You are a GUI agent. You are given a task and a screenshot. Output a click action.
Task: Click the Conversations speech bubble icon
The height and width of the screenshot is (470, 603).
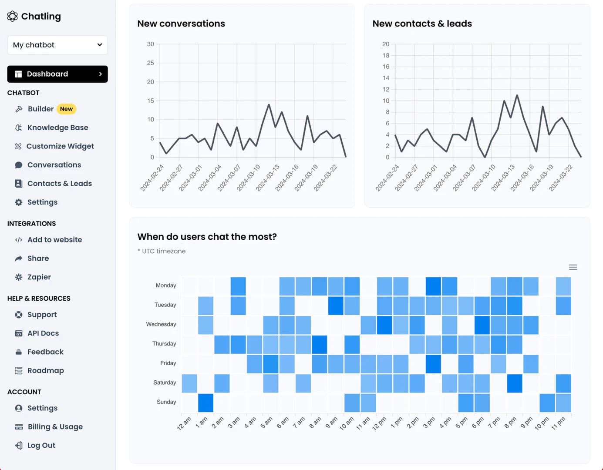[18, 165]
